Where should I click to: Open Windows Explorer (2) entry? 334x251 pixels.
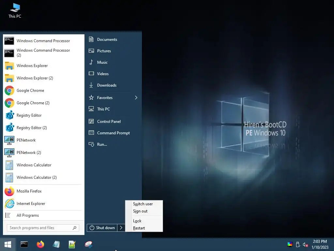click(43, 78)
